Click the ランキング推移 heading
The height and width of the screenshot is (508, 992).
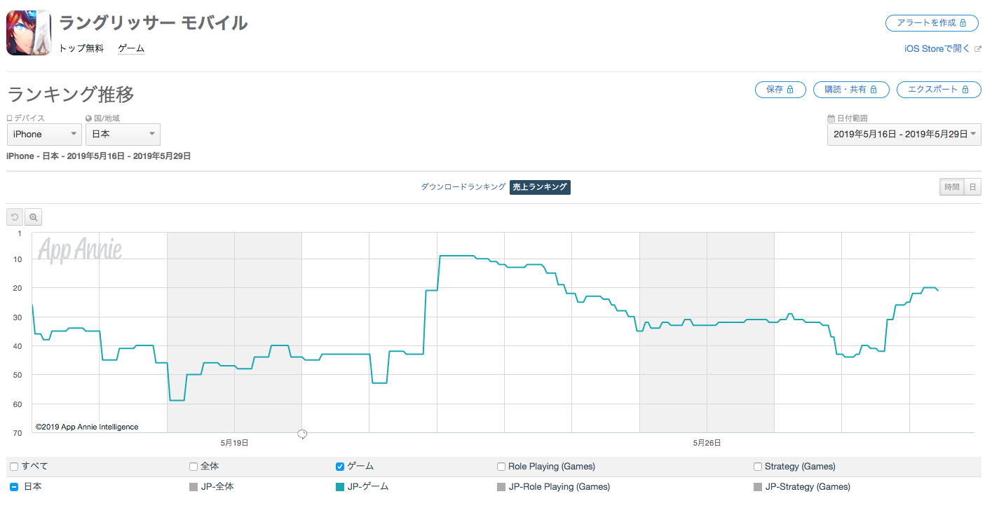(x=71, y=93)
